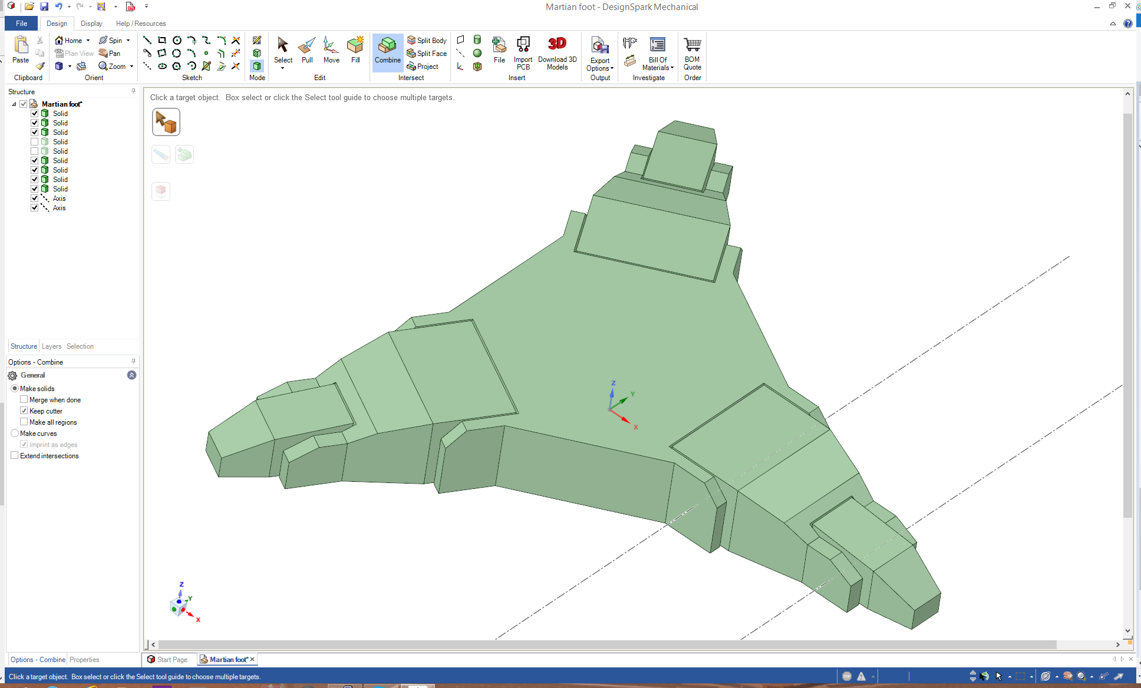Select Make curves radio button
This screenshot has width=1141, height=688.
point(15,433)
